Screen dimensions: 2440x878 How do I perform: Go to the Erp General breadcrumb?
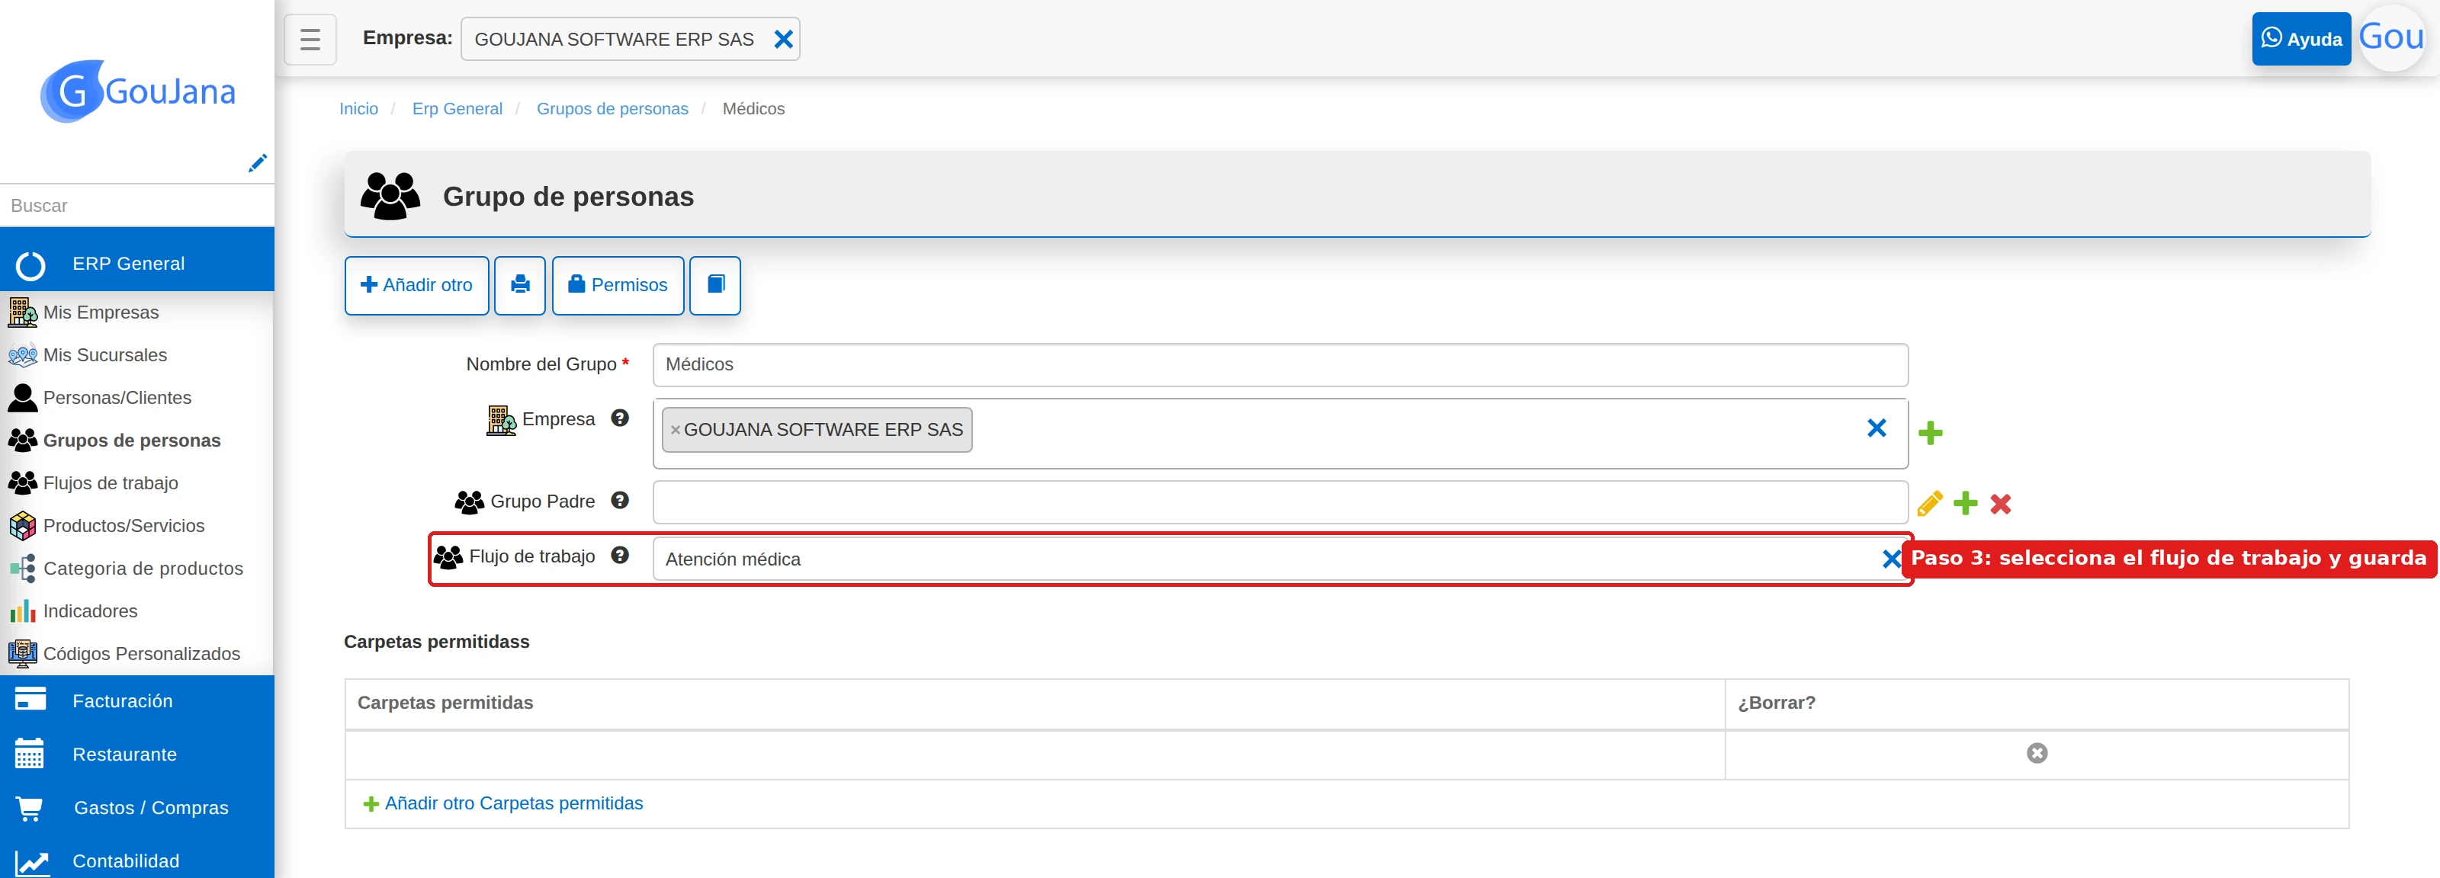point(457,109)
